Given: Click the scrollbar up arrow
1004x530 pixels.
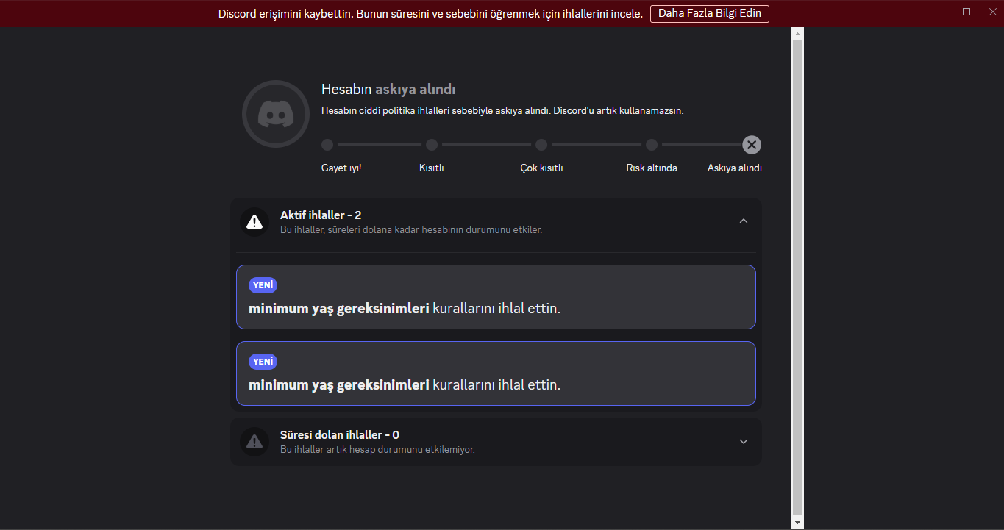Looking at the screenshot, I should click(798, 34).
